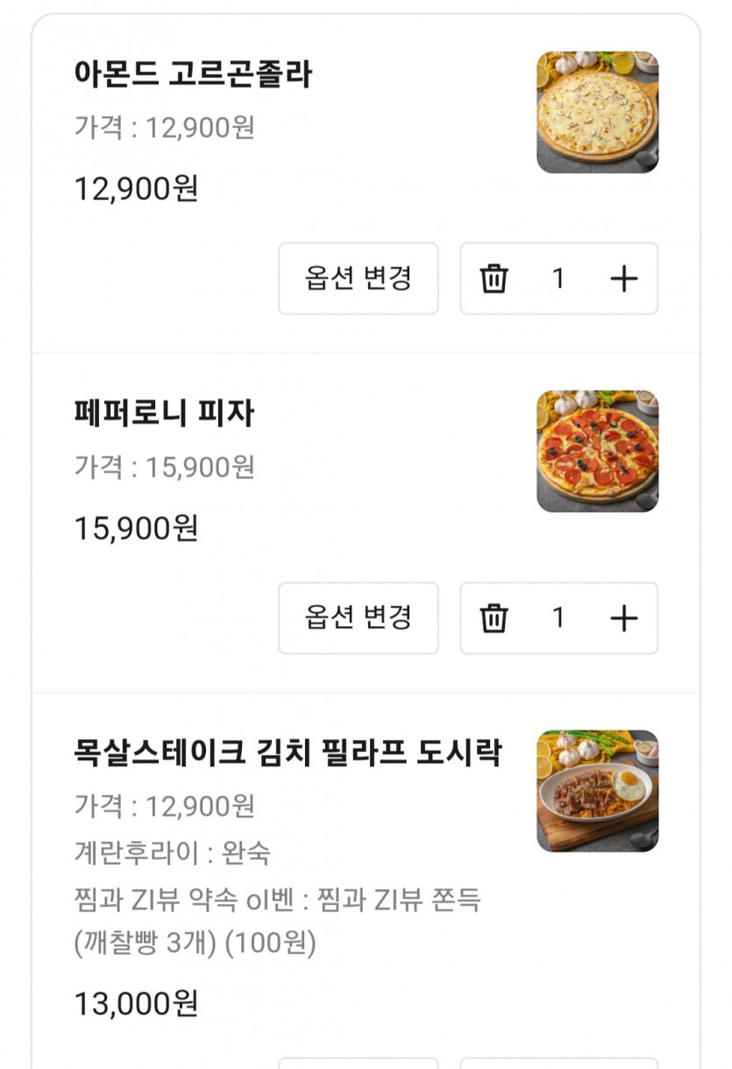Select the 계란후라이 : 완숙 option line
Screen dimensions: 732x1069
pyautogui.click(x=173, y=852)
